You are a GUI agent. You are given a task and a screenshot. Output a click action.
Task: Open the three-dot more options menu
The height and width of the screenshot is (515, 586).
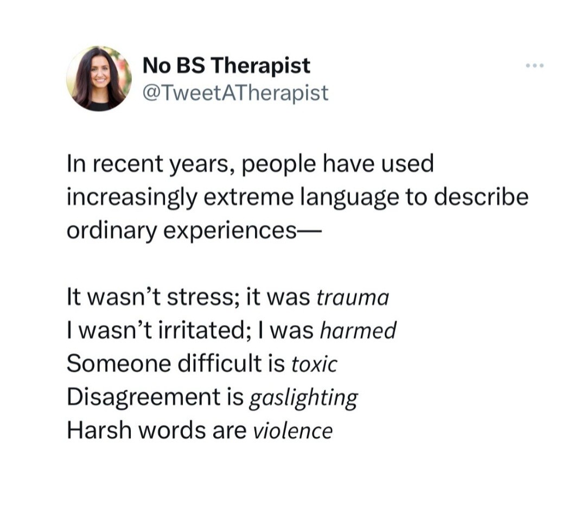534,66
